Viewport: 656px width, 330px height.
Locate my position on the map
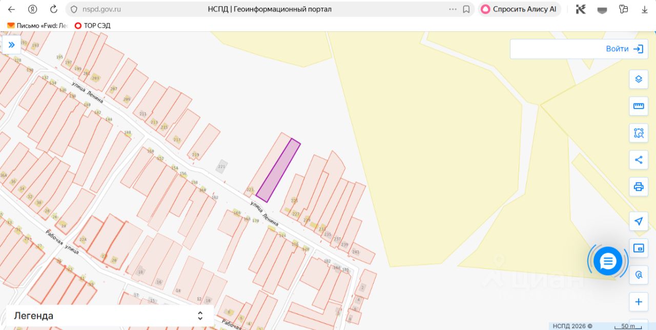(639, 221)
